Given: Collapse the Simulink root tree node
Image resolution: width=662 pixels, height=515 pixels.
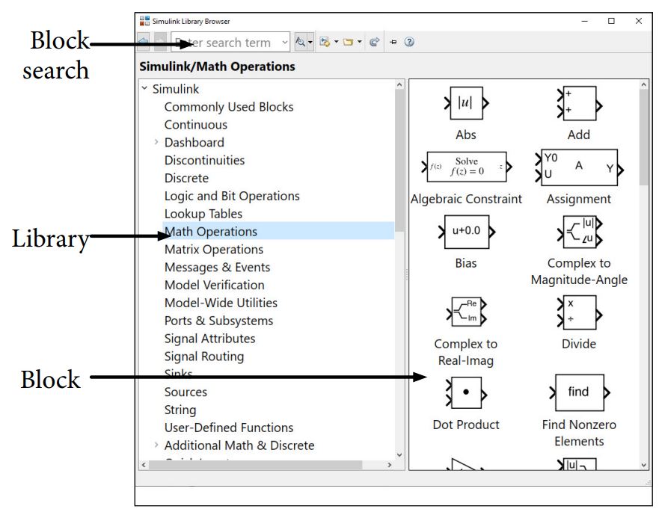Looking at the screenshot, I should [x=144, y=89].
